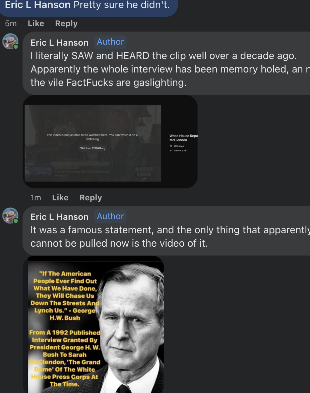Viewport: 310px width, 393px height.
Task: Click the avatar beside the SAW and HEARD comment
Action: [10, 41]
